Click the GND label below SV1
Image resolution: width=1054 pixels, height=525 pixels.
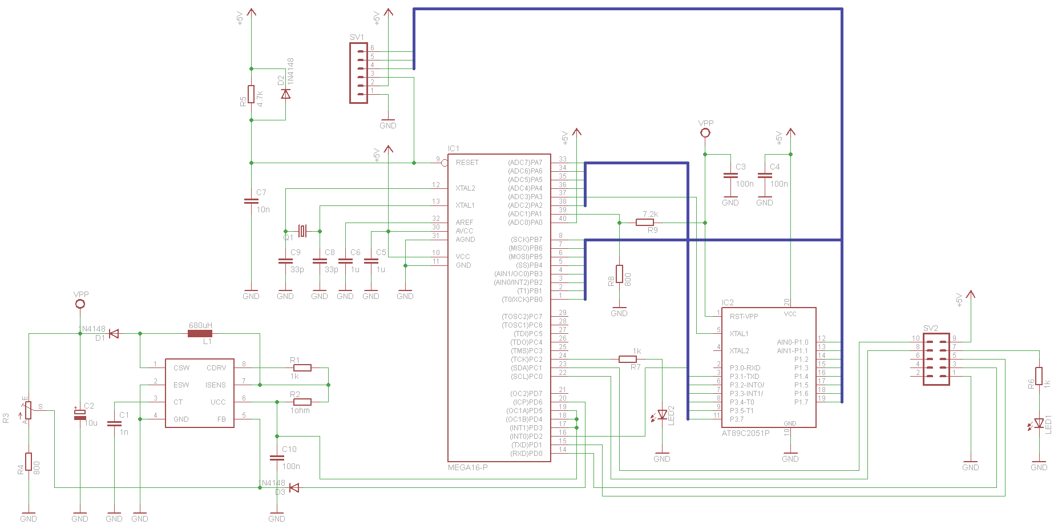[x=388, y=126]
